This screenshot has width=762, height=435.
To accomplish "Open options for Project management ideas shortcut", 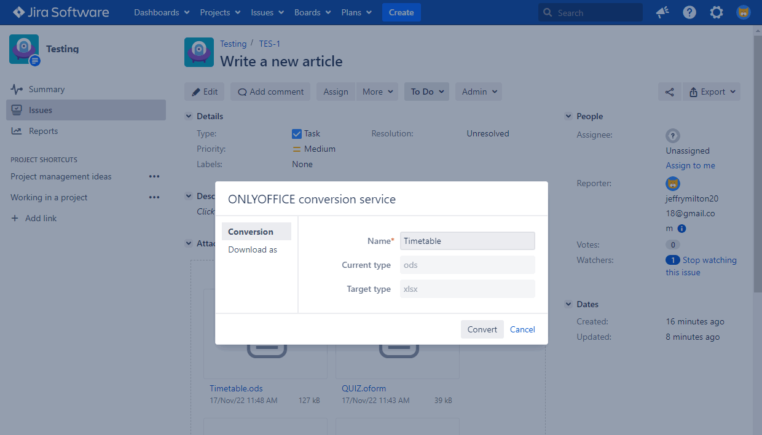I will click(x=154, y=176).
